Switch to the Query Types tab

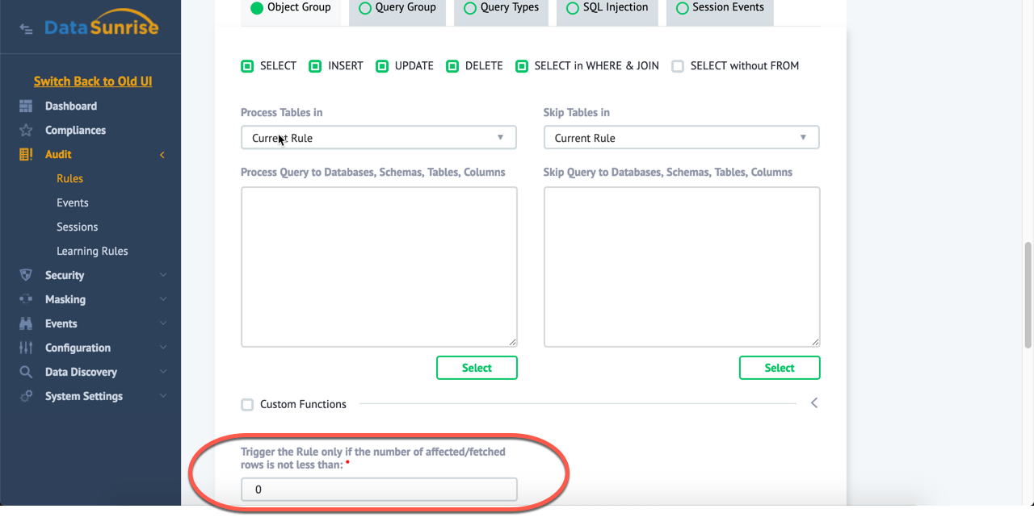click(x=501, y=8)
